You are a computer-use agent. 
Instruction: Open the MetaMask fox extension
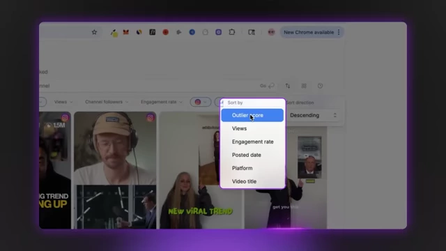point(125,32)
